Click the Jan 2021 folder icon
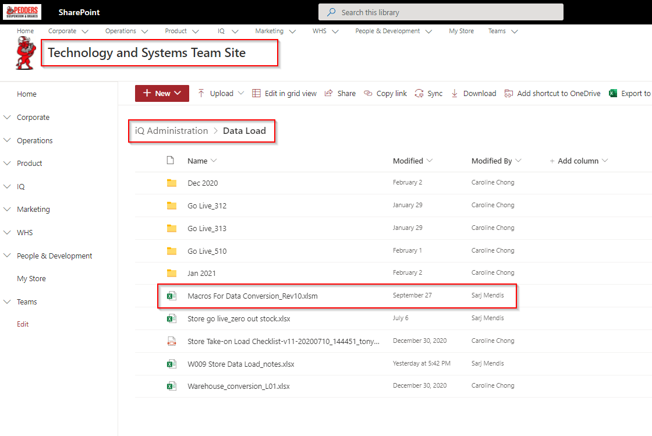 [x=172, y=273]
